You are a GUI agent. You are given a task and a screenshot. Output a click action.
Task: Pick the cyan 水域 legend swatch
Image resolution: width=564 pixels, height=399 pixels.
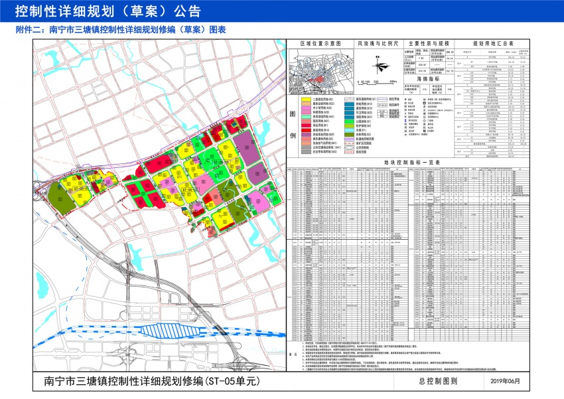tap(350, 130)
